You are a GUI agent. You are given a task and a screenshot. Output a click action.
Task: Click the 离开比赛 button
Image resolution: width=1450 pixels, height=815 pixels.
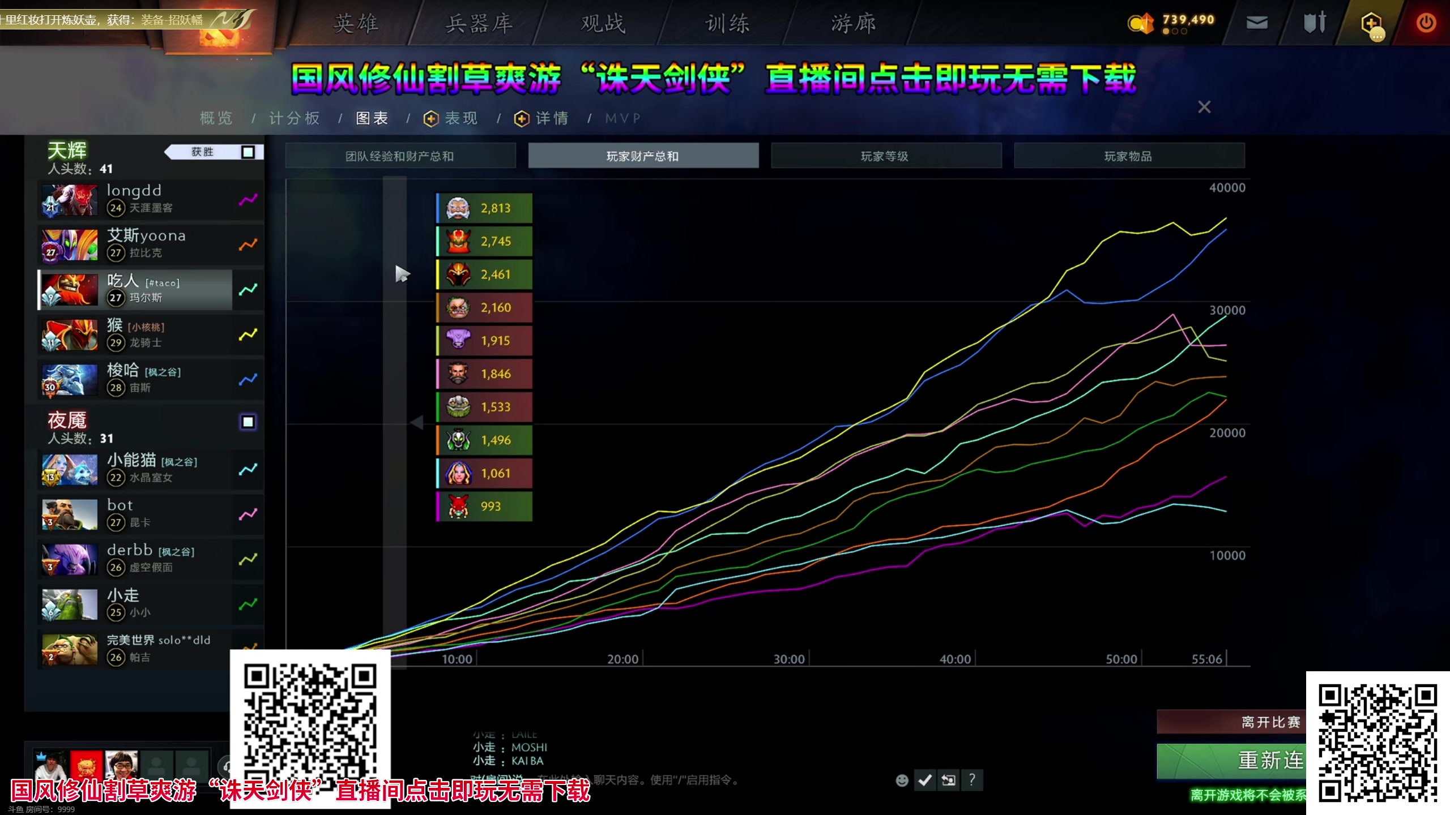(x=1231, y=722)
